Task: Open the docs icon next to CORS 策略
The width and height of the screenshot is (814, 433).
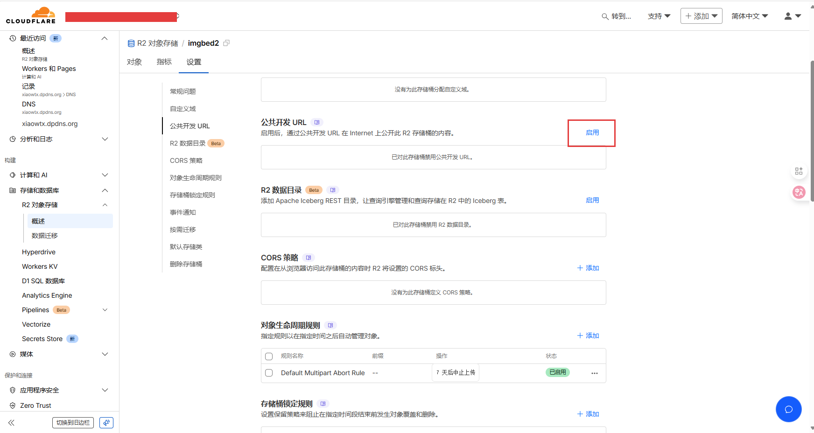Action: pyautogui.click(x=309, y=258)
